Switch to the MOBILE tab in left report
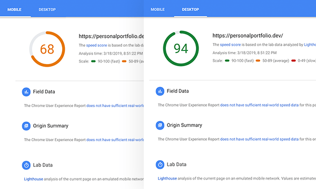 click(x=14, y=9)
